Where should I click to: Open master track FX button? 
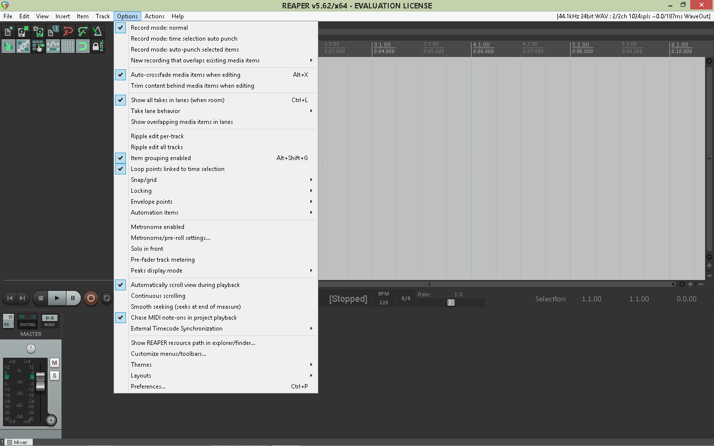click(7, 325)
